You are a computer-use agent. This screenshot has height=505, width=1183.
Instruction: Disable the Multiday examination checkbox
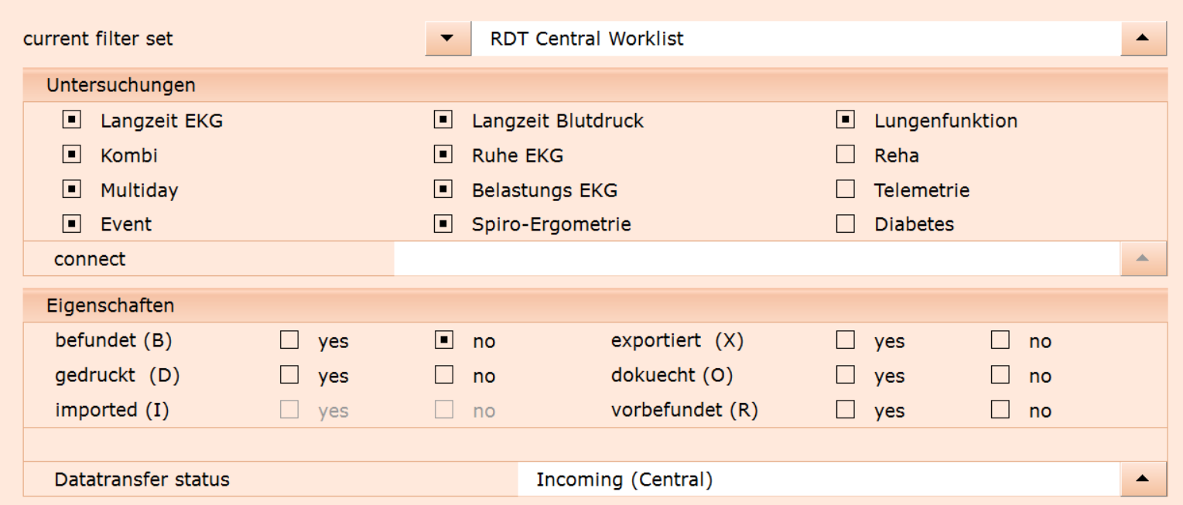(71, 189)
